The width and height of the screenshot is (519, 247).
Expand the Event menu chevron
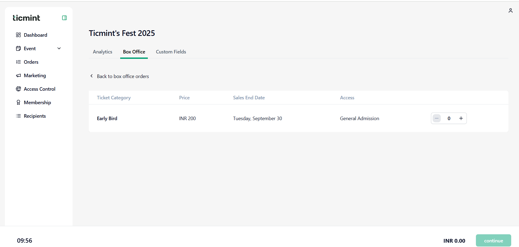pyautogui.click(x=59, y=48)
